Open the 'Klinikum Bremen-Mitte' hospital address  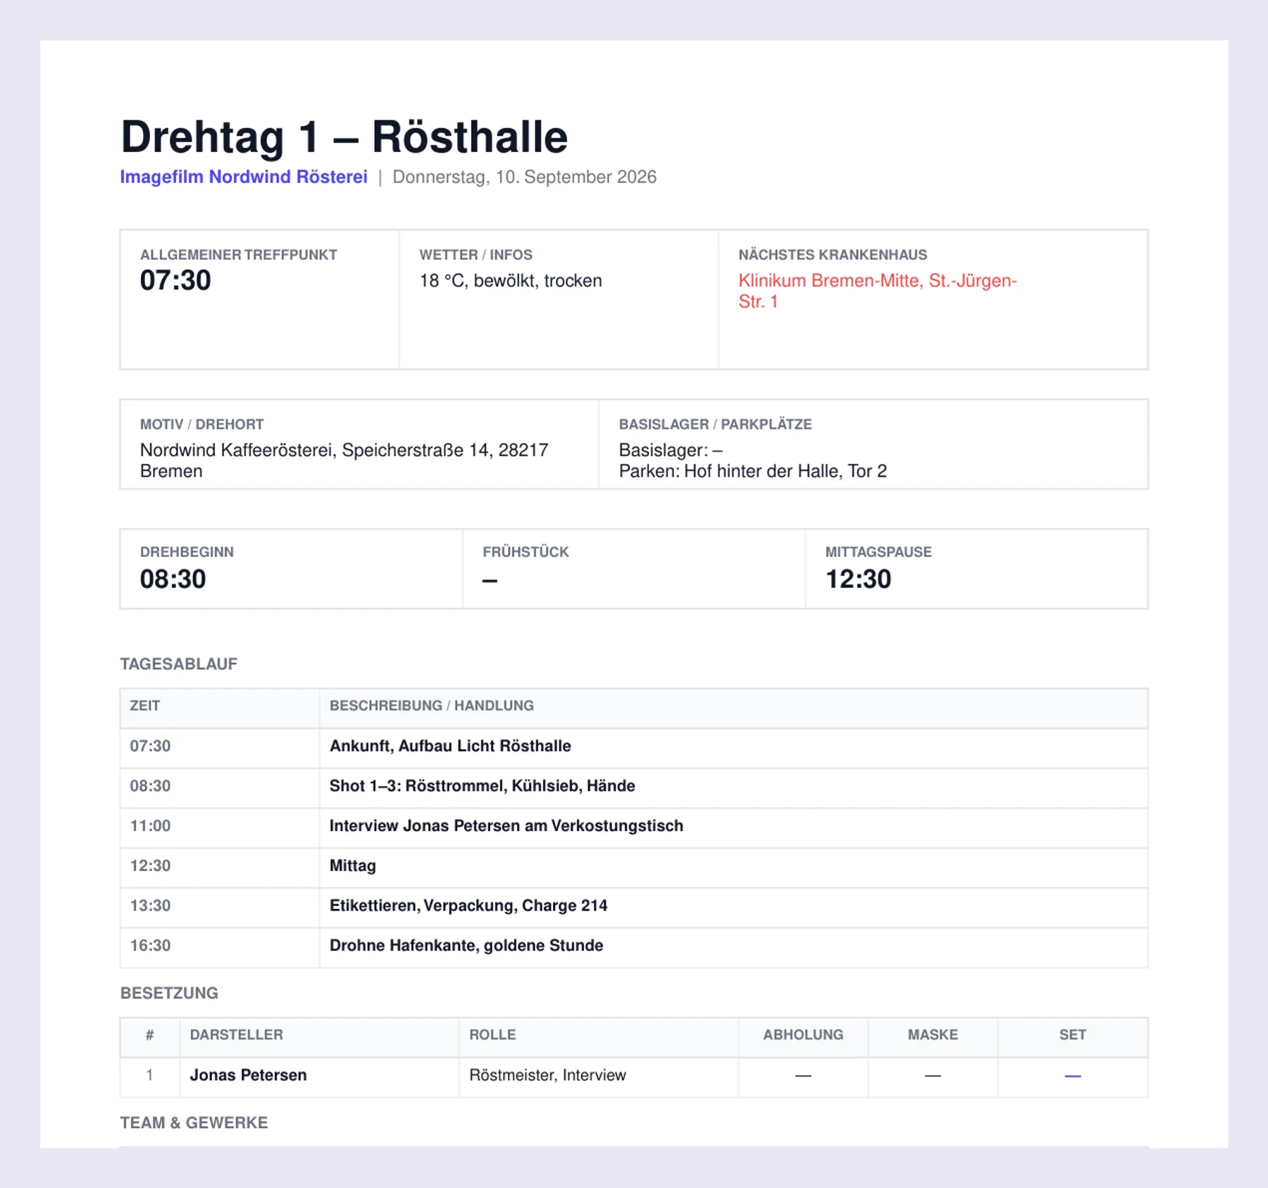tap(878, 291)
